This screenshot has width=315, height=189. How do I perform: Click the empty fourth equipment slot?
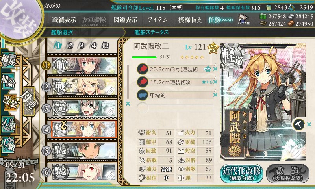click(175, 107)
